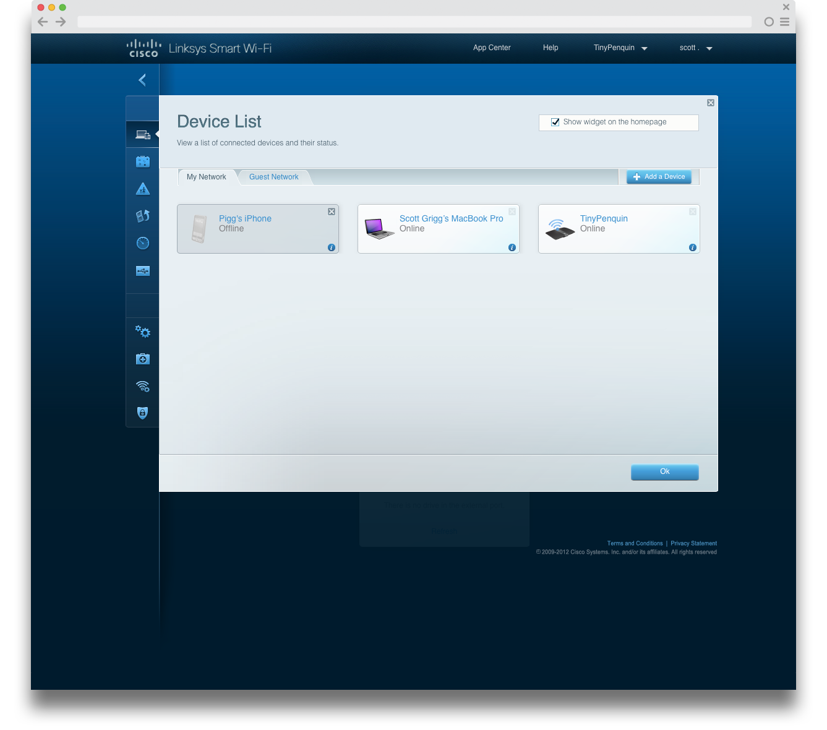Close the Device List dialog
This screenshot has width=827, height=730.
(x=711, y=103)
